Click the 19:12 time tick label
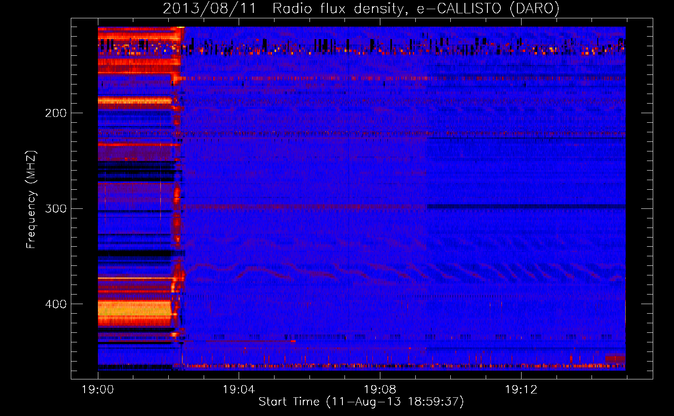The image size is (674, 416). tap(521, 390)
